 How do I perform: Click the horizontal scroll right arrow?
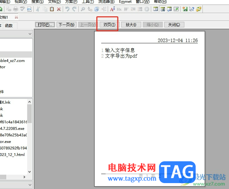pyautogui.click(x=24, y=177)
